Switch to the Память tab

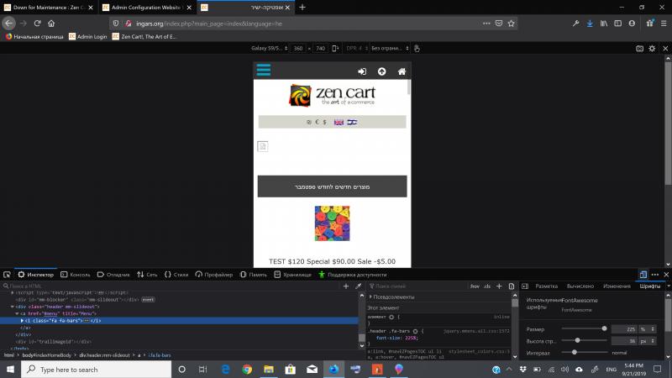tap(254, 275)
